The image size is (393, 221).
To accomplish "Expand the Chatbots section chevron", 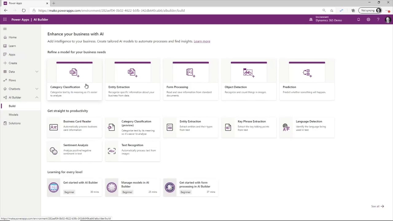I will (x=37, y=89).
